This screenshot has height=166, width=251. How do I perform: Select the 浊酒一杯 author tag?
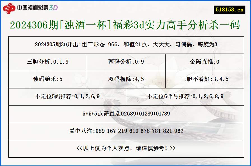85,25
